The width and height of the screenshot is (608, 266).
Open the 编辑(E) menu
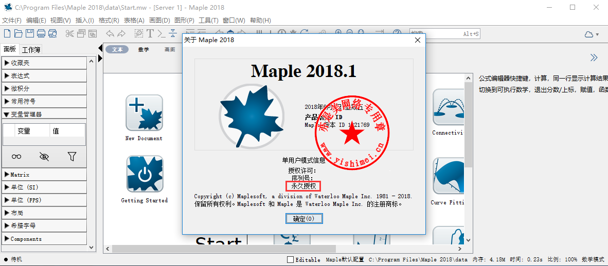(36, 21)
